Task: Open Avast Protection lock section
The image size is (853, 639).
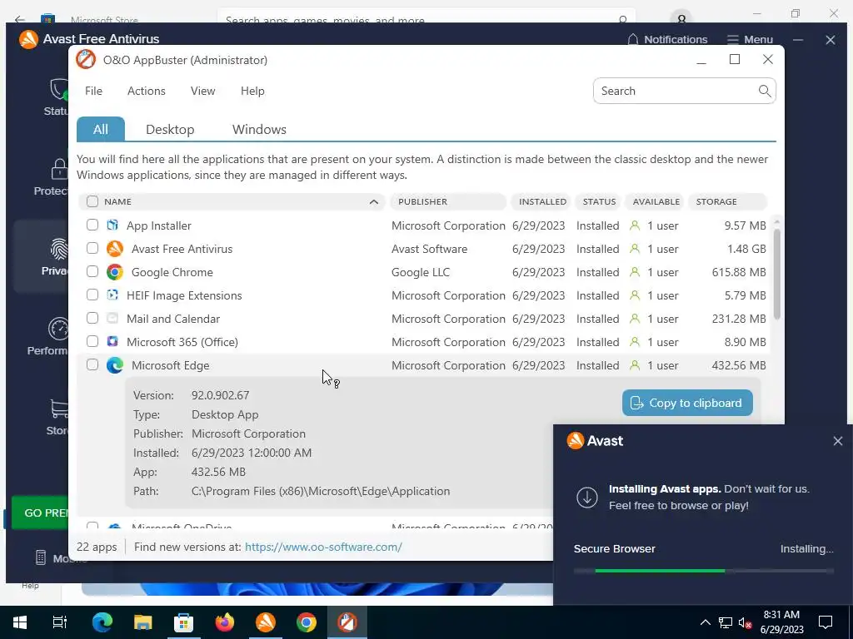Action: 52,176
